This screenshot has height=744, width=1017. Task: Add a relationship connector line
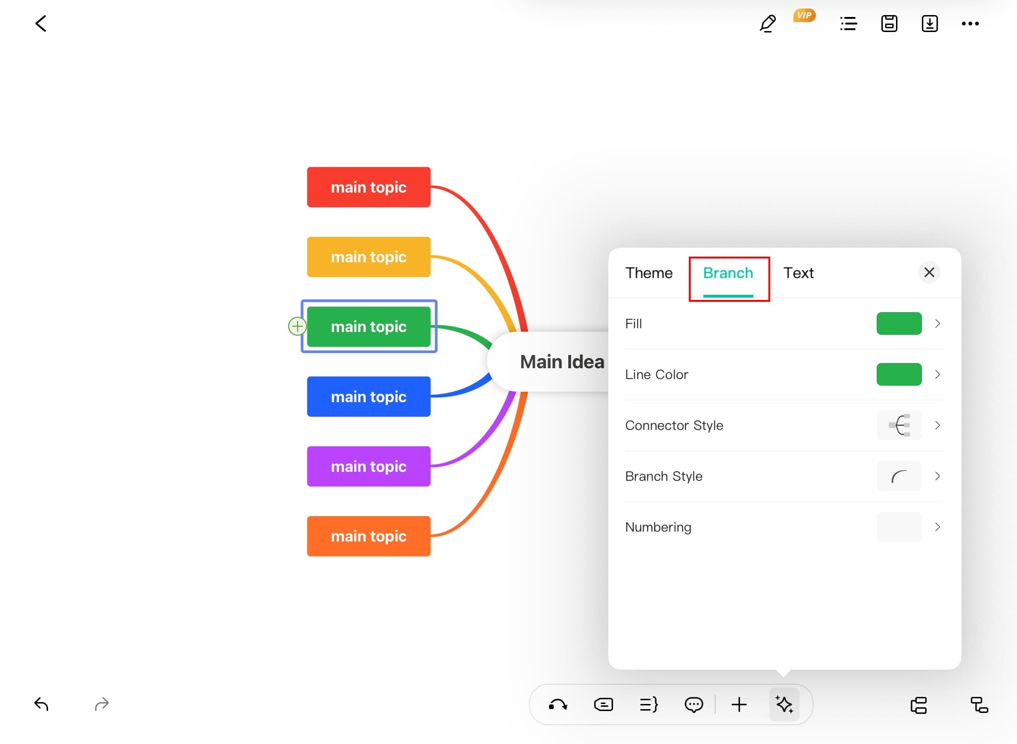pos(558,705)
